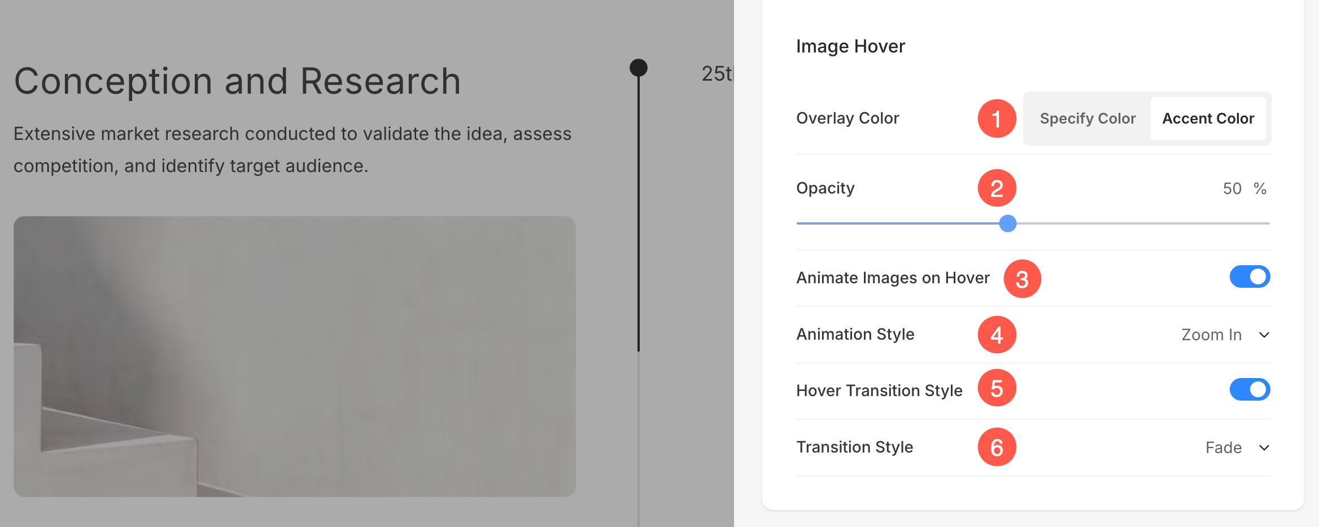This screenshot has width=1319, height=527.
Task: Click red badge number 1
Action: (997, 118)
